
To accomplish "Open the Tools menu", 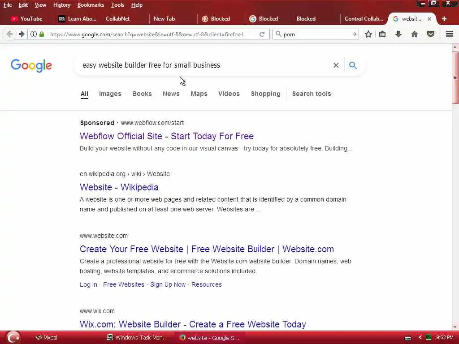I will pos(118,5).
